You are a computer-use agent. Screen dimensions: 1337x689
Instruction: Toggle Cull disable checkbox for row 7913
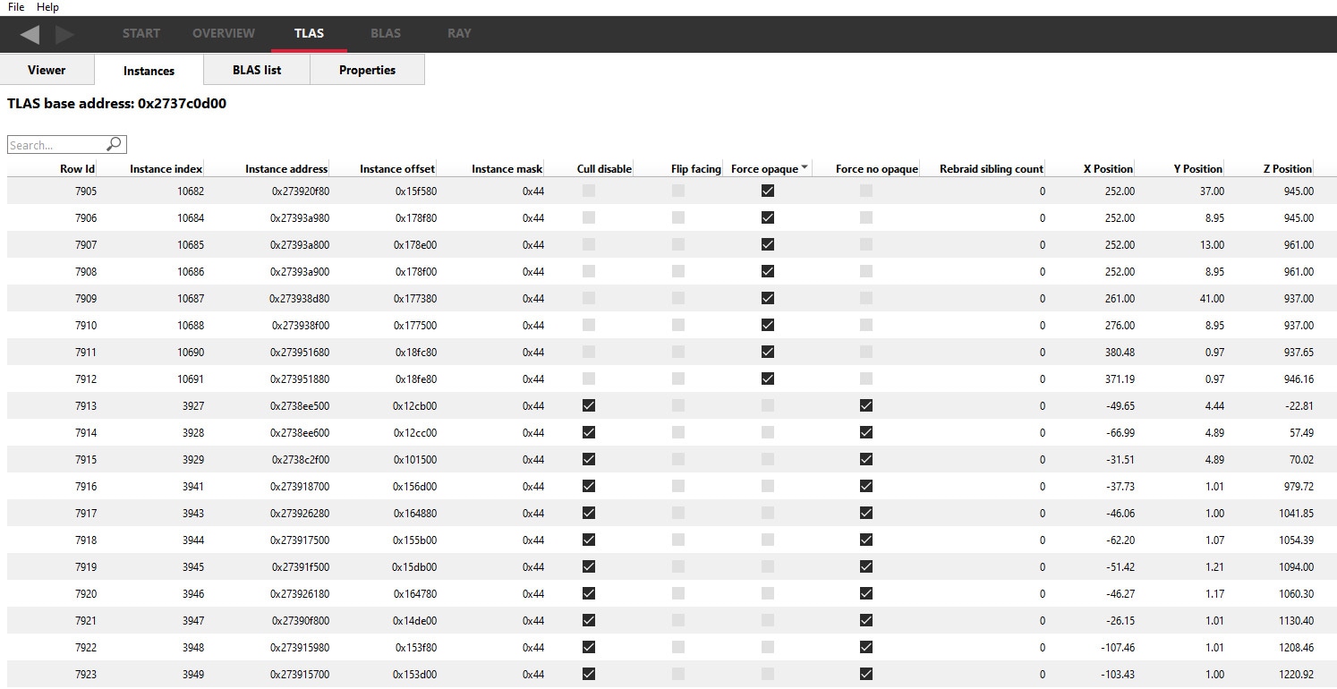click(x=589, y=405)
